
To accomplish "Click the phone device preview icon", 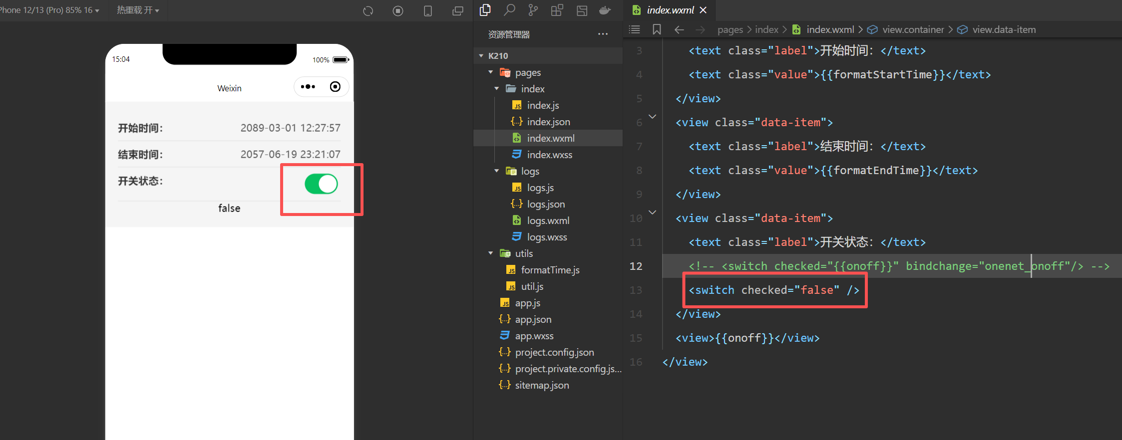I will pos(428,11).
